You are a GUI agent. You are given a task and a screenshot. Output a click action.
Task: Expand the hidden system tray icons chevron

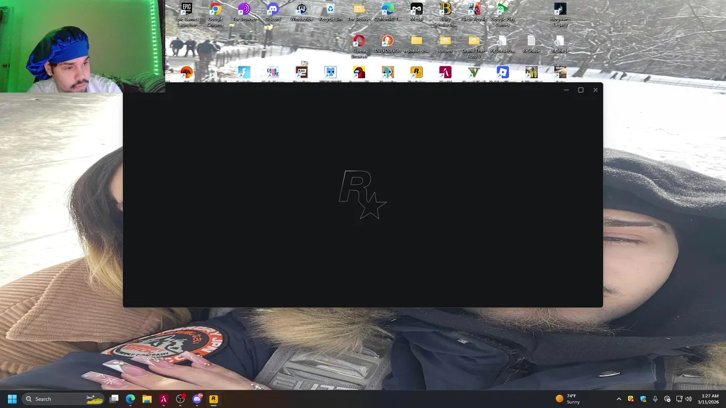(x=619, y=399)
